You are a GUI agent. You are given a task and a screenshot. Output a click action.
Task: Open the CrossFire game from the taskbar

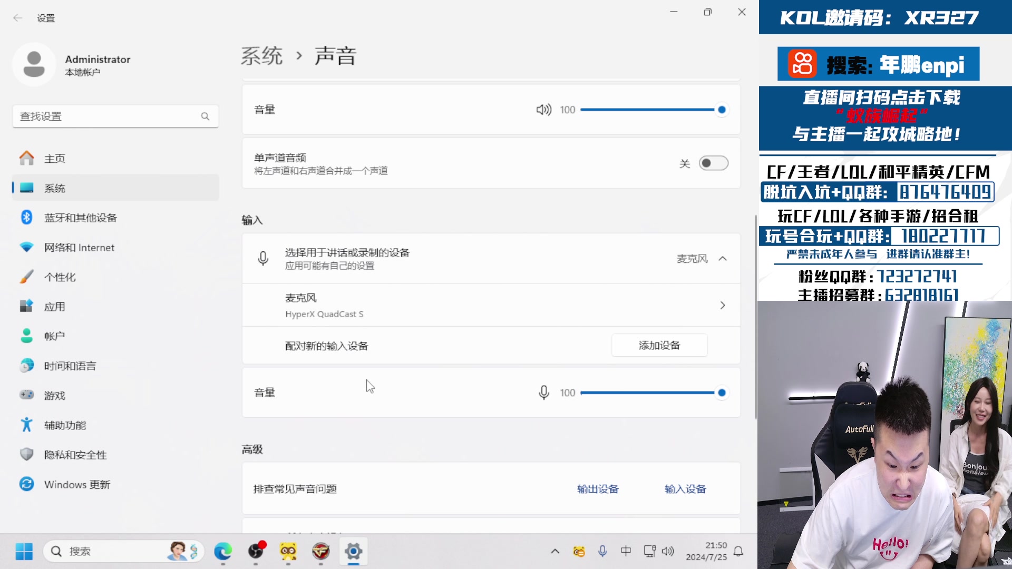[x=321, y=551]
